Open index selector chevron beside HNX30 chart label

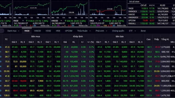[x=61, y=21]
